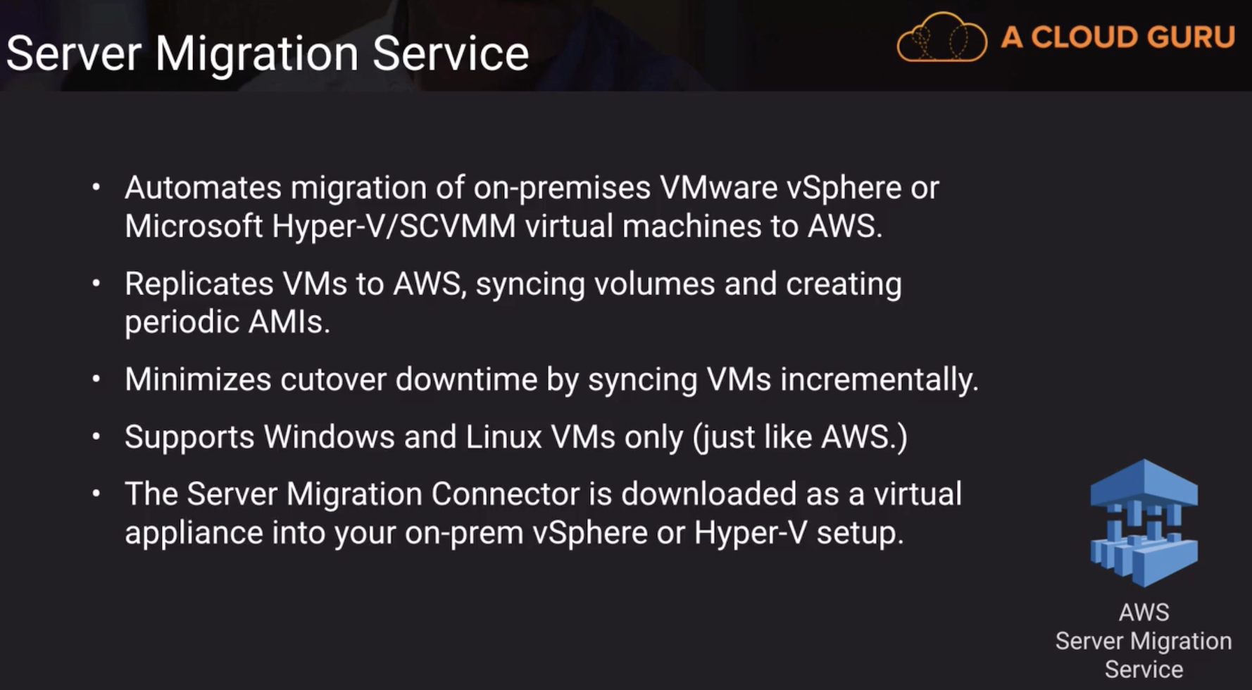The image size is (1252, 690).
Task: Click the "Server Migration Connector is downloaded" line
Action: point(543,494)
